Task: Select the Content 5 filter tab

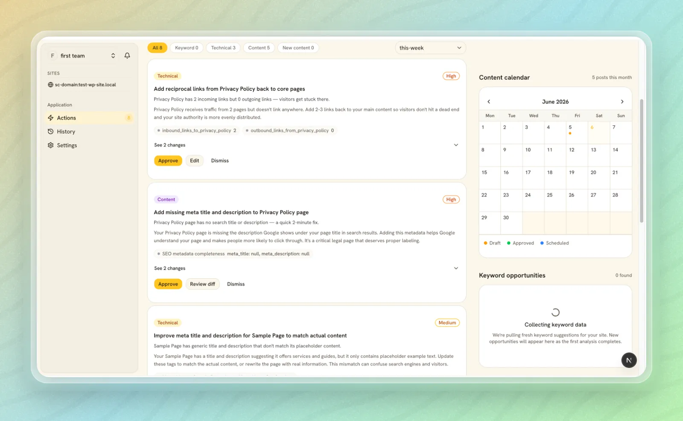Action: [x=259, y=48]
